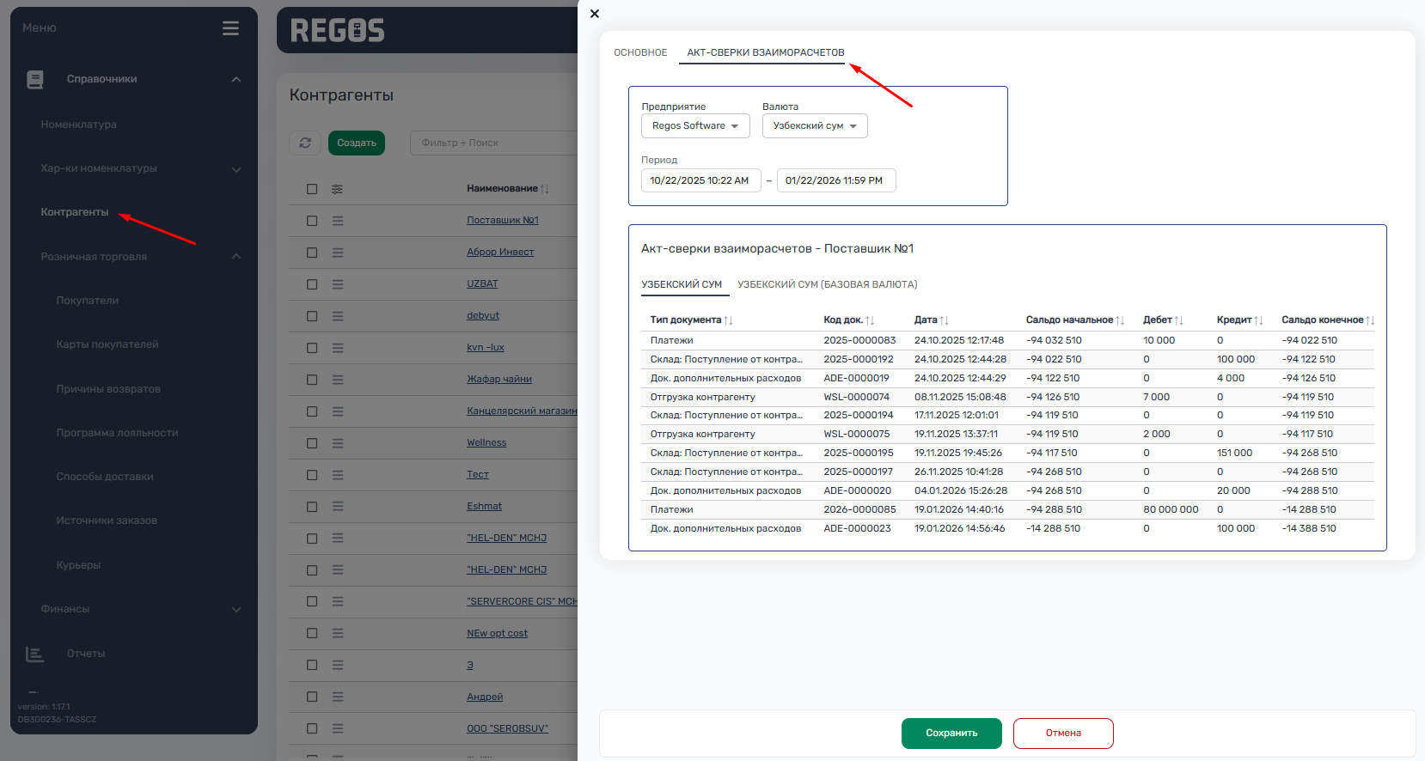Click the Отчеты chart icon
This screenshot has height=761, width=1425.
35,654
